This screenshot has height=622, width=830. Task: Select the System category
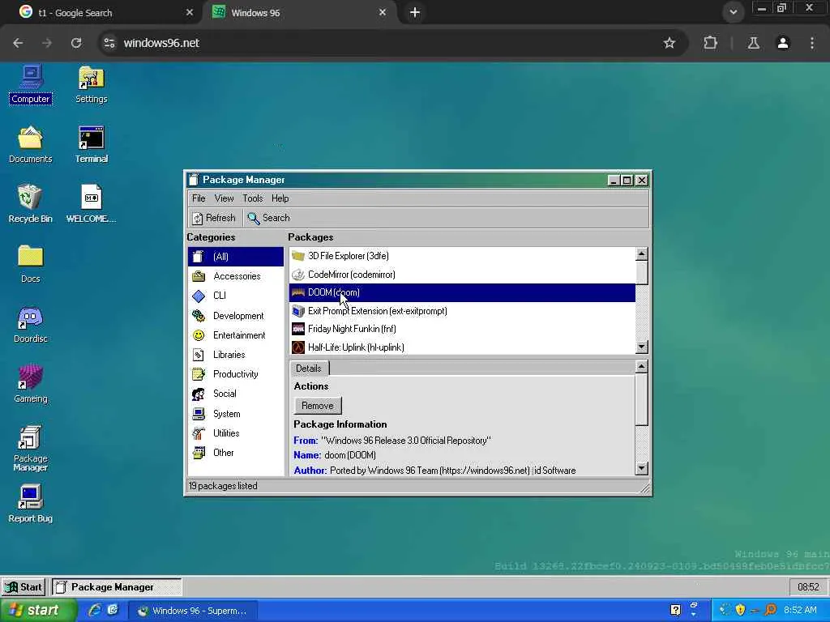tap(236, 414)
